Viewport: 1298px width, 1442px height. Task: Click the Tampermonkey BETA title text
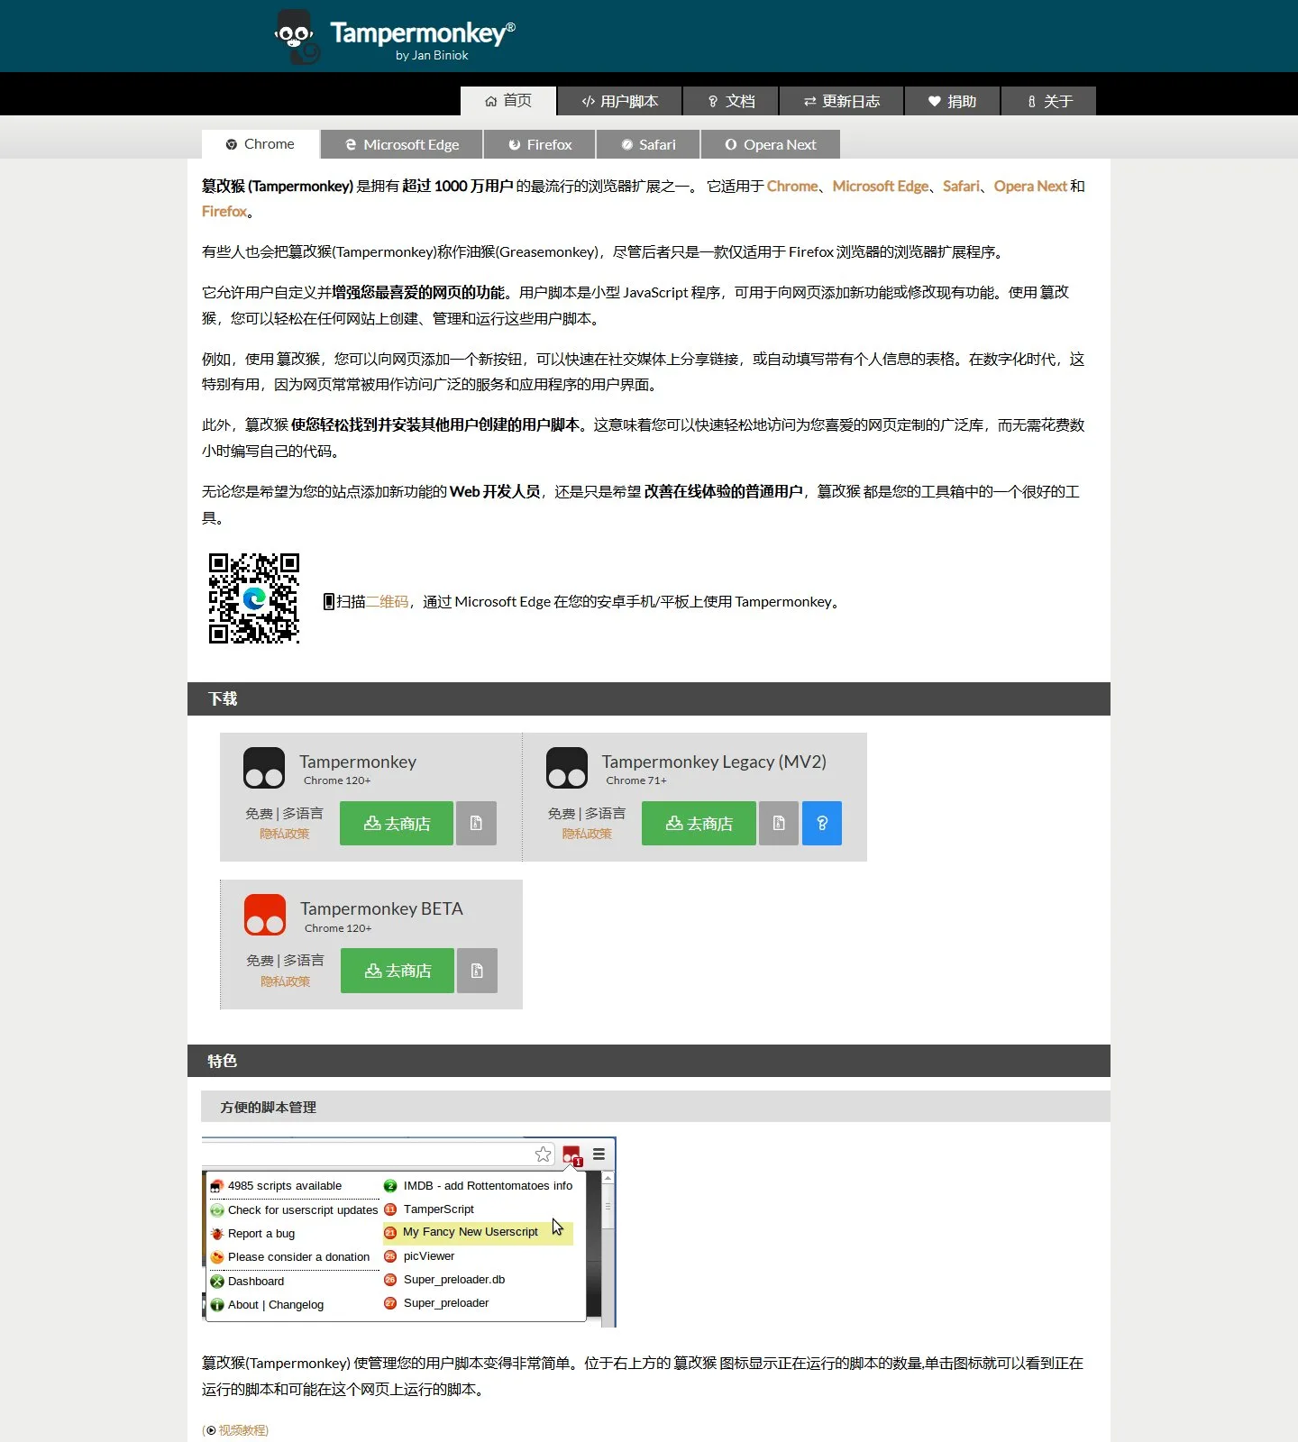tap(381, 908)
